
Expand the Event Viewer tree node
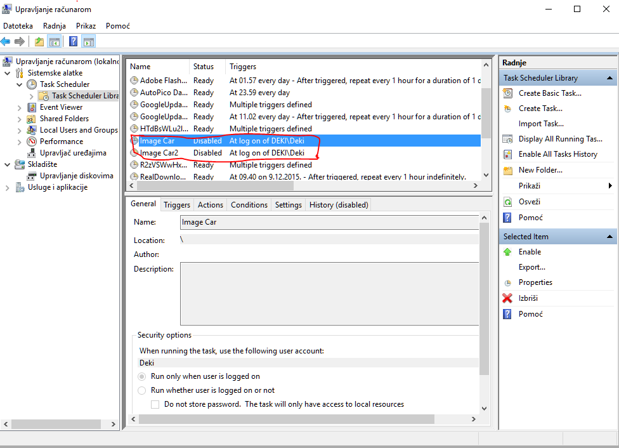pyautogui.click(x=19, y=107)
